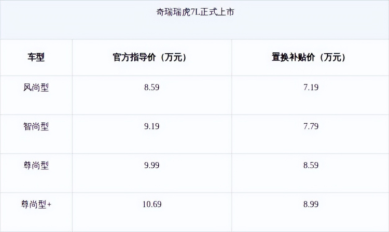This screenshot has width=389, height=232.
Task: Click the plus sign after 尊尚型
Action: point(50,205)
